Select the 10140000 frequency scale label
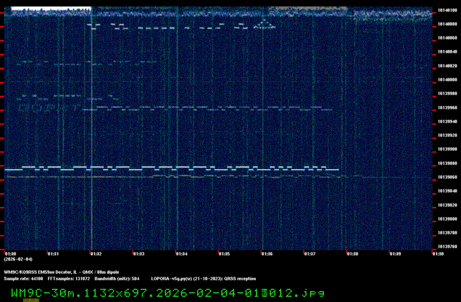Screen dimensions: 461x302 coord(447,79)
